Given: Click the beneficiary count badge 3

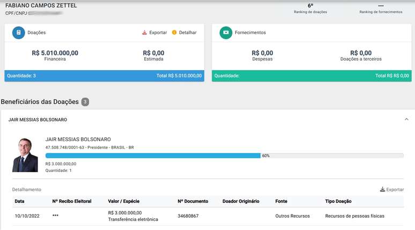Looking at the screenshot, I should 85,102.
